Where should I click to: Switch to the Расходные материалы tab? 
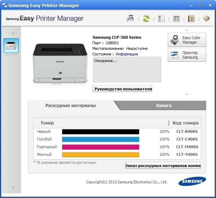pos(71,105)
